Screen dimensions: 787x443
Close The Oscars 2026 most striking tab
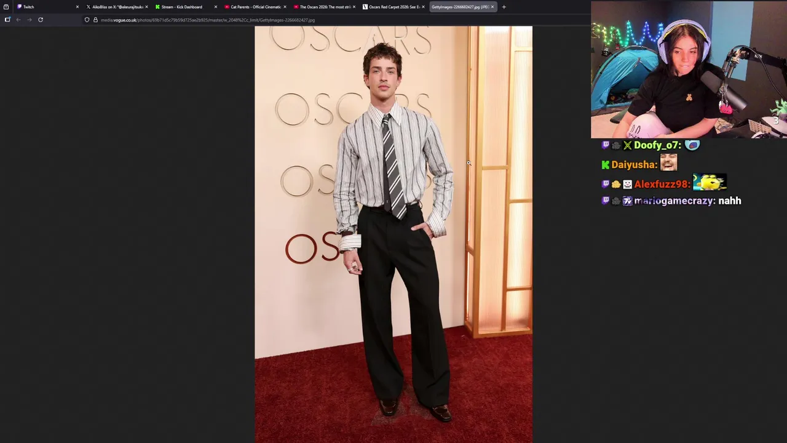pyautogui.click(x=354, y=7)
